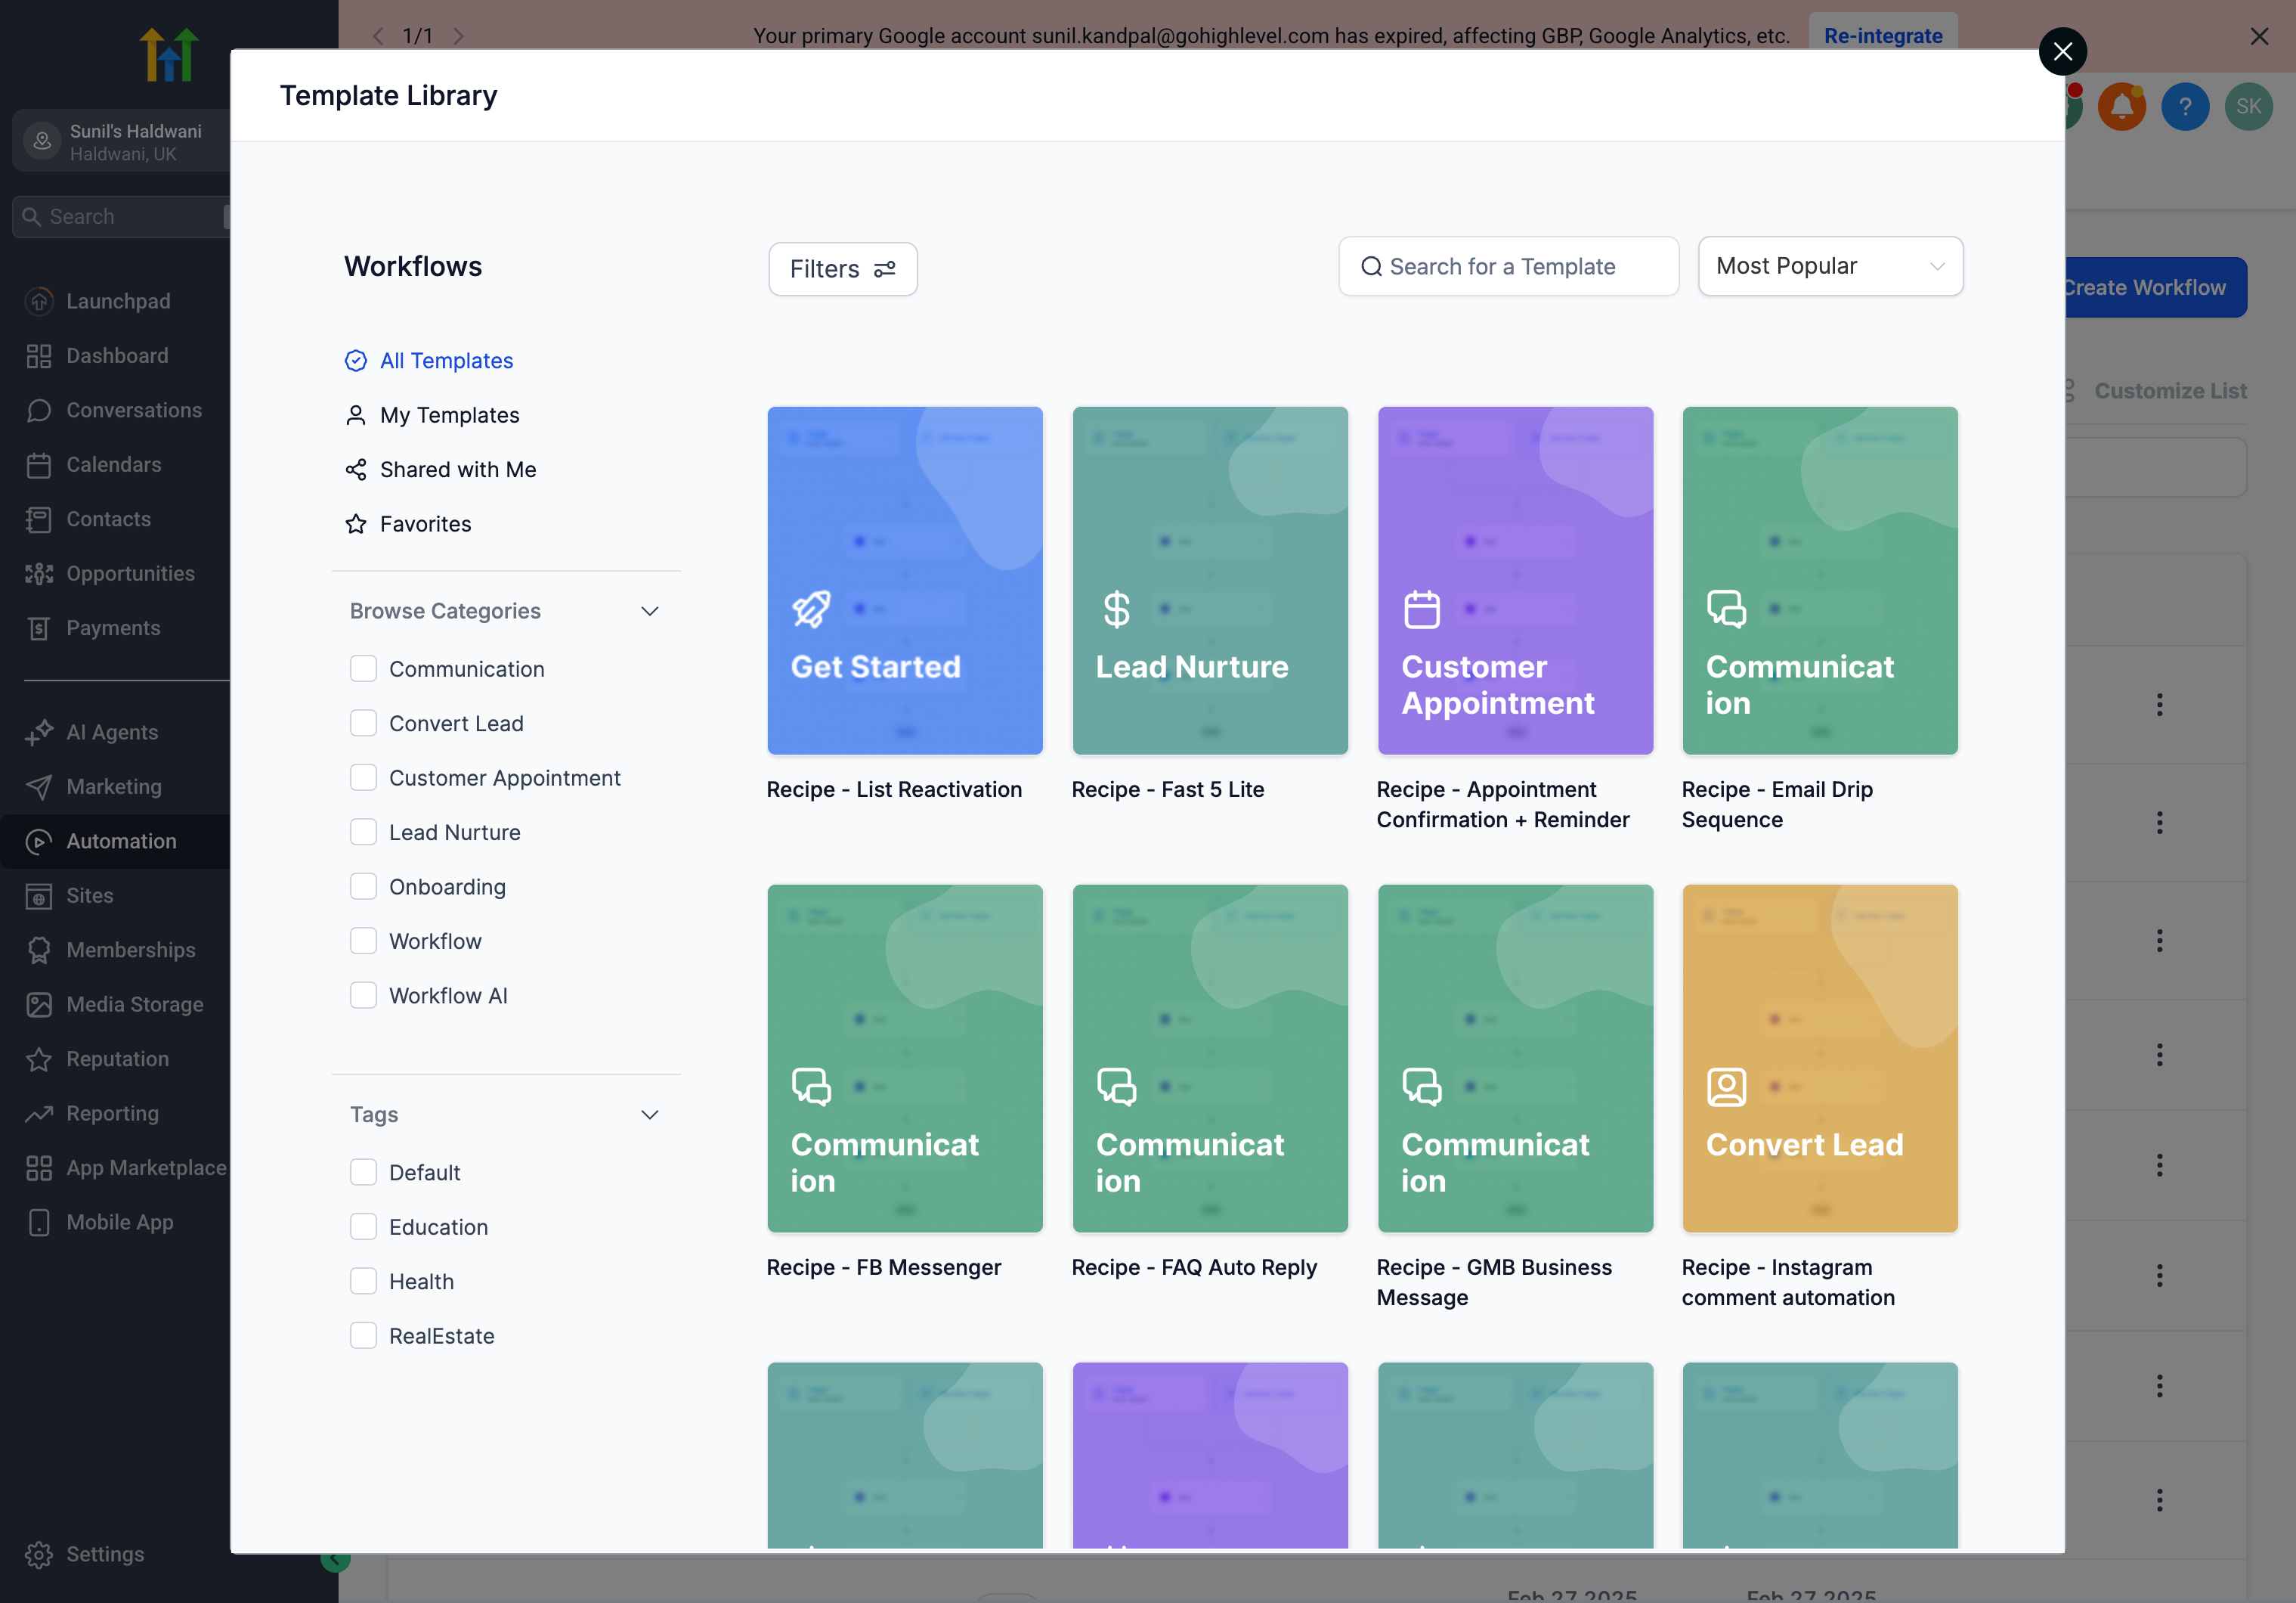Viewport: 2296px width, 1603px height.
Task: Click the rocket icon on Get Started card
Action: click(x=811, y=609)
